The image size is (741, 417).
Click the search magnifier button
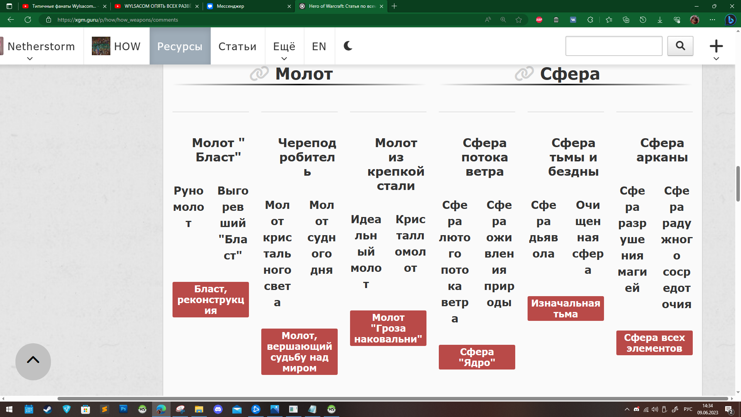(680, 46)
